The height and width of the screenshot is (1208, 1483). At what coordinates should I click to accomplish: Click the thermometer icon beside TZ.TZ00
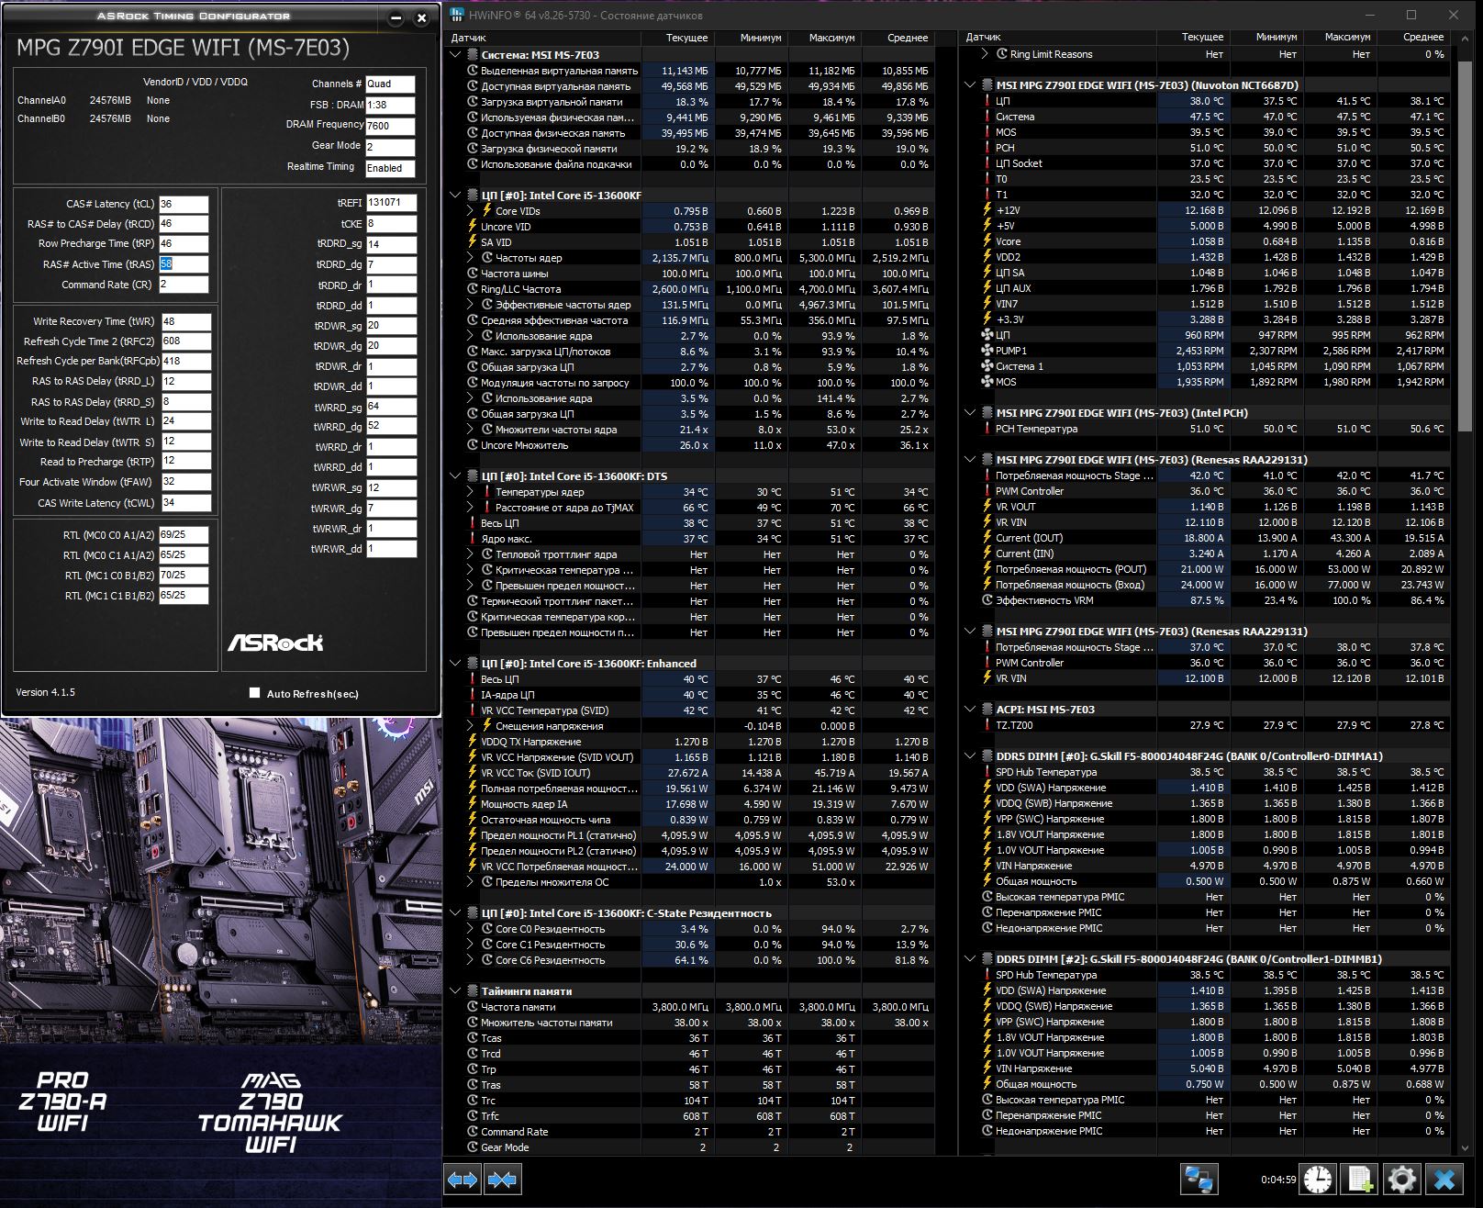(987, 725)
